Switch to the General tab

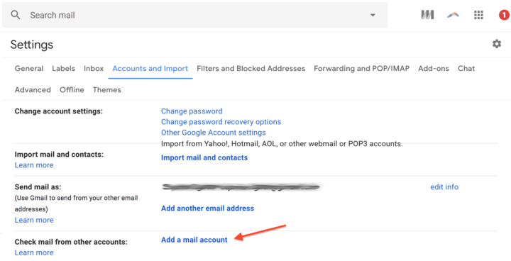[x=29, y=68]
